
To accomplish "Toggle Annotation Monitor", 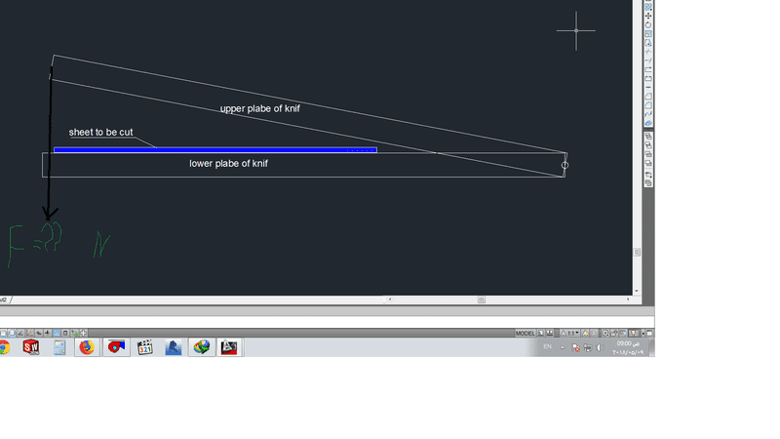I will point(84,333).
